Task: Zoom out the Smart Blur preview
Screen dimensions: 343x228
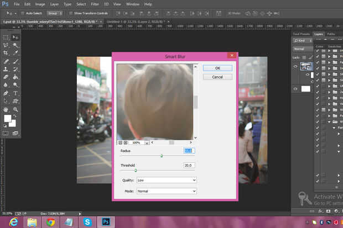Action: 119,142
